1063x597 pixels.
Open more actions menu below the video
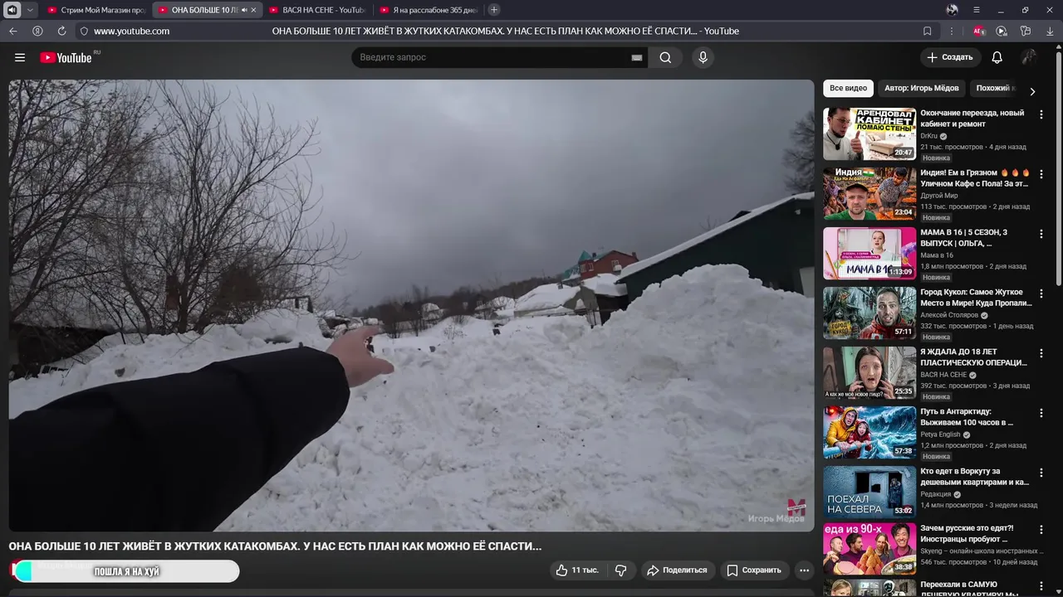click(x=804, y=570)
